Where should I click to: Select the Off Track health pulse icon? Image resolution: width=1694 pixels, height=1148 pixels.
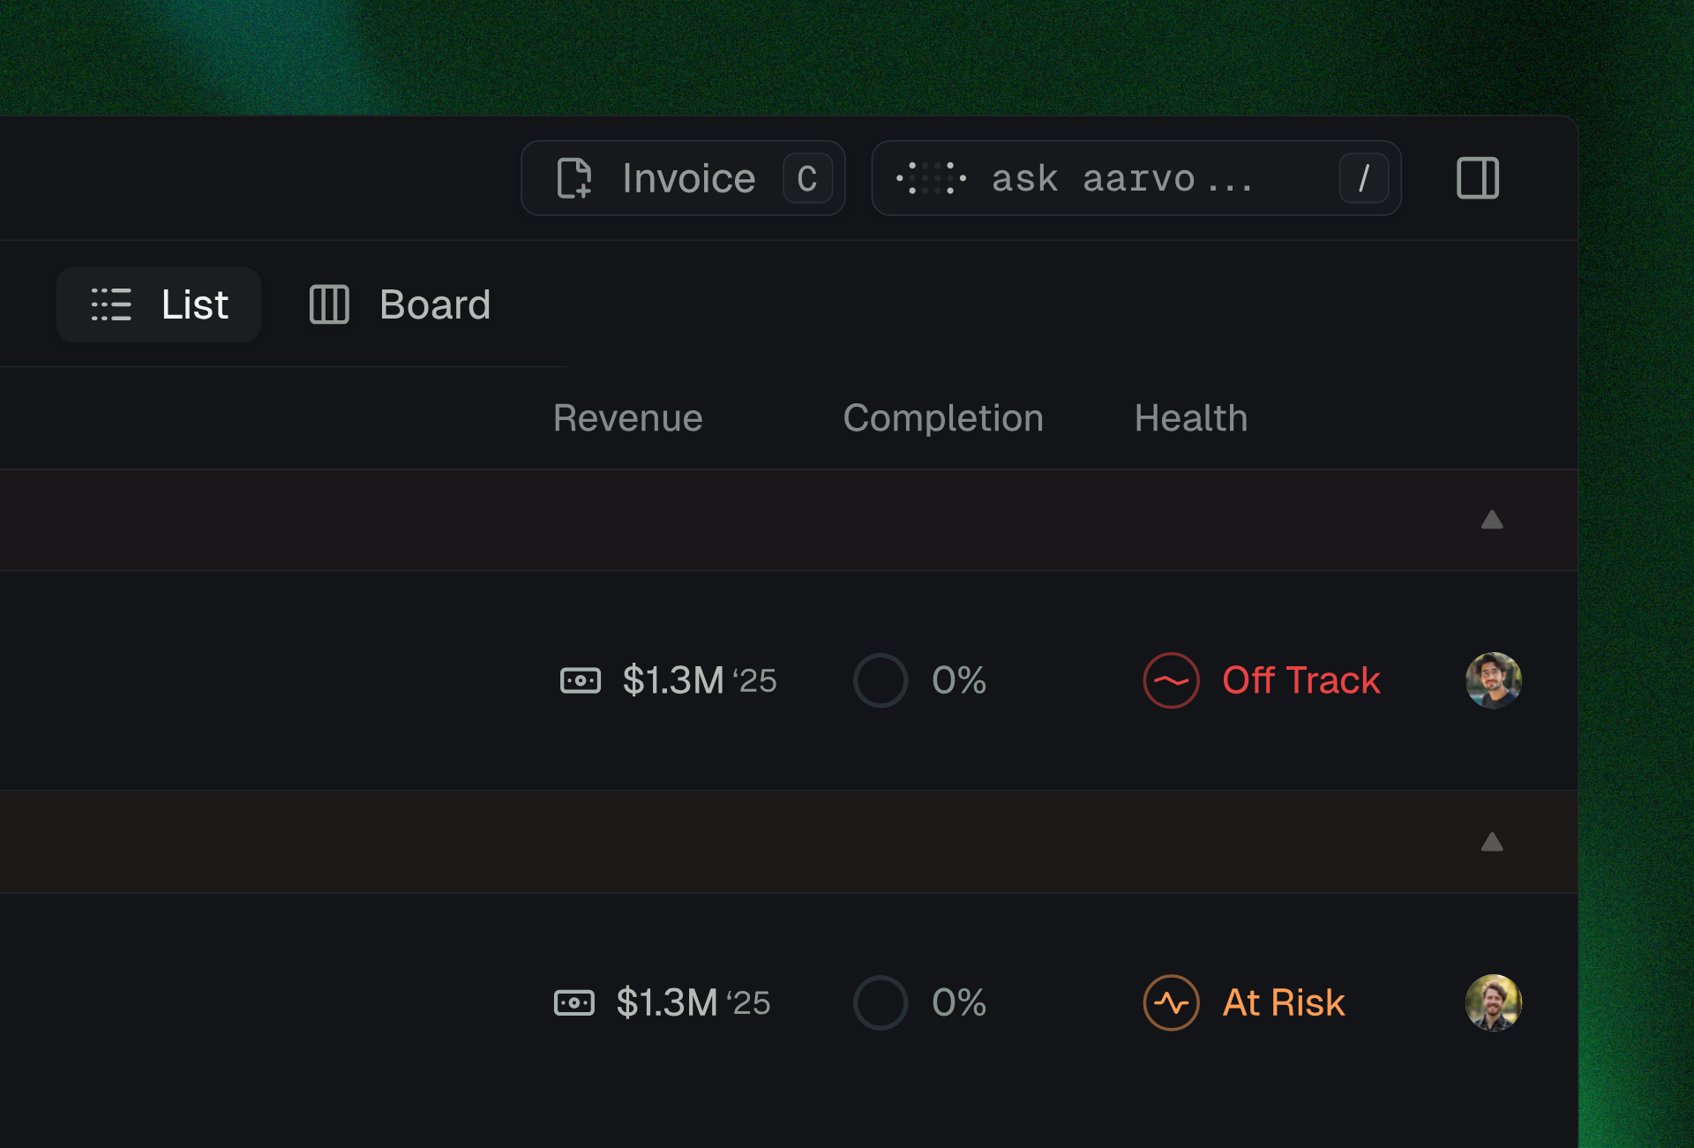1171,679
